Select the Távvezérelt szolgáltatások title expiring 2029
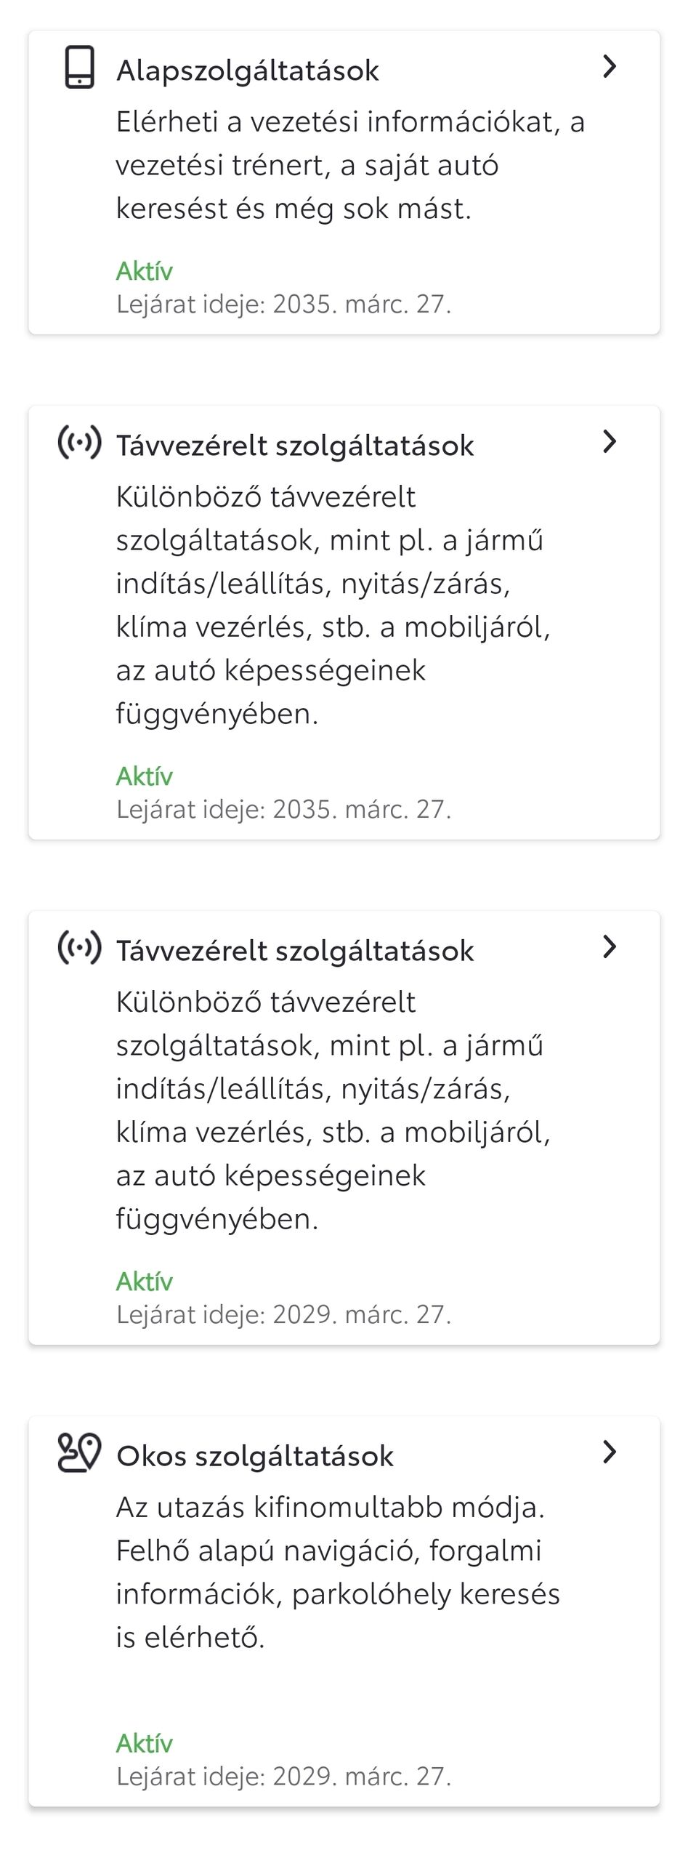The width and height of the screenshot is (688, 1850). [295, 951]
